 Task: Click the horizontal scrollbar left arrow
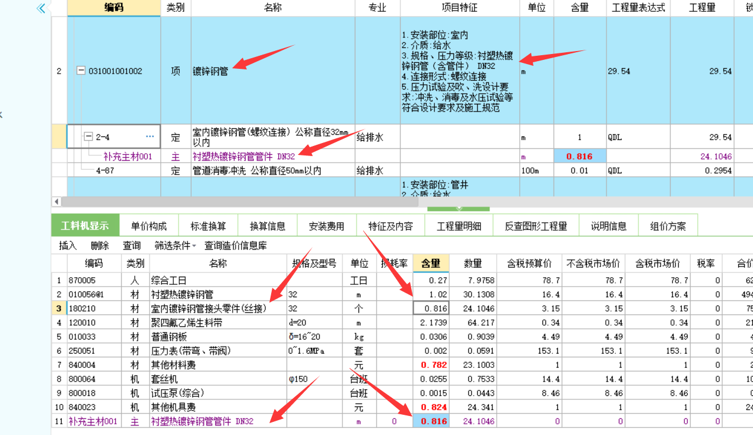(x=56, y=202)
